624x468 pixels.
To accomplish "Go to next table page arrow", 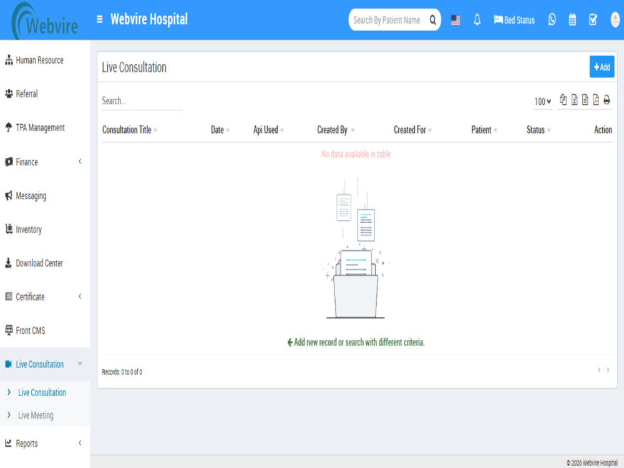I will (608, 369).
